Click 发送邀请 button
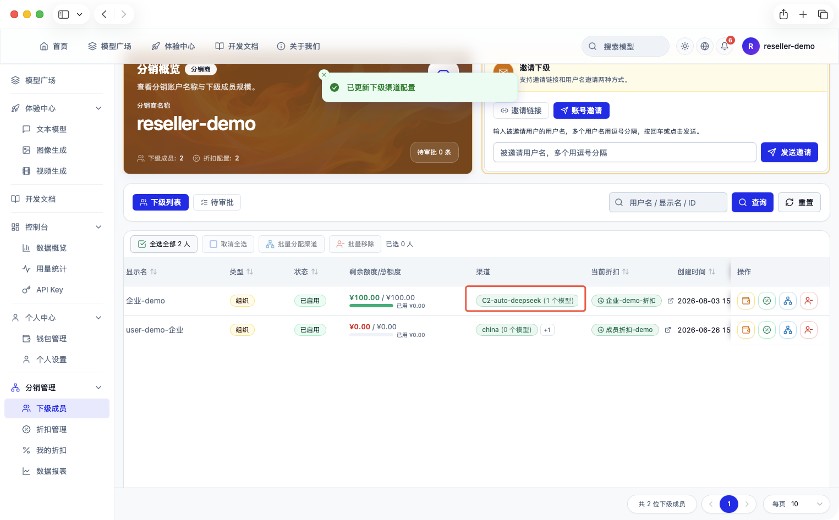 789,152
